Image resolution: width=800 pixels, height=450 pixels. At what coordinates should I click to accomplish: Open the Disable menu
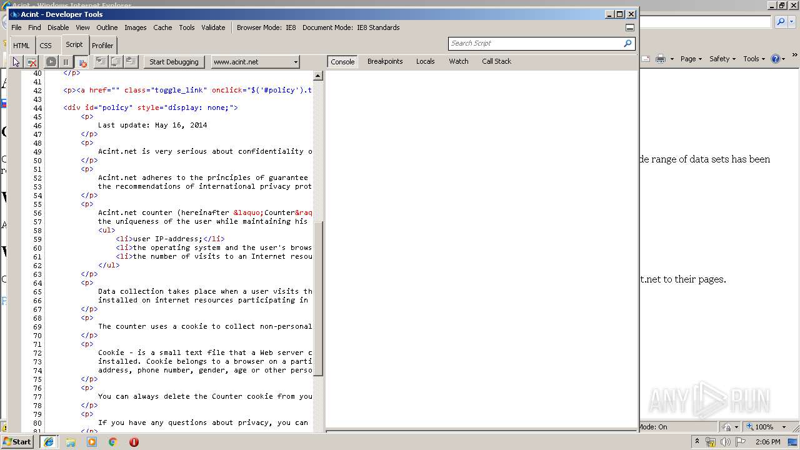[58, 27]
